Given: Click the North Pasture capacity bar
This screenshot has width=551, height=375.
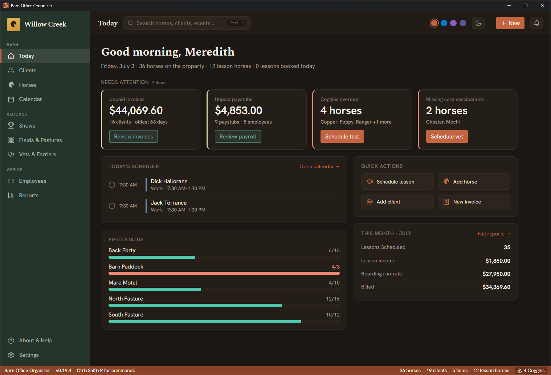Looking at the screenshot, I should coord(224,305).
